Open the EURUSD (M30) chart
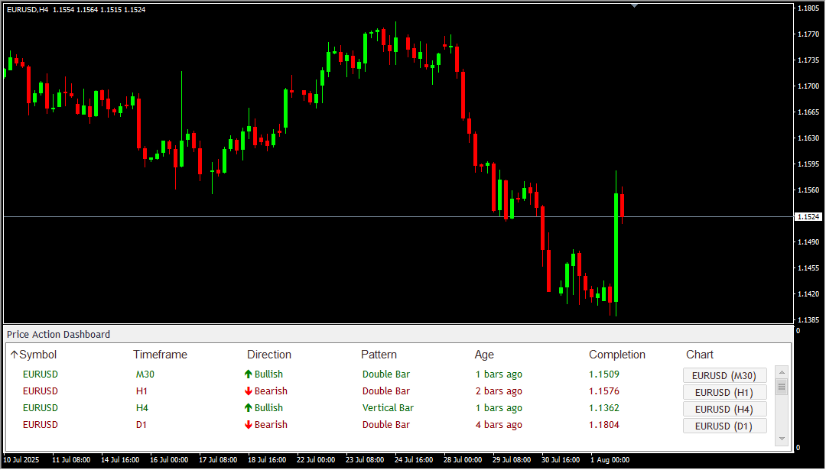 click(724, 375)
